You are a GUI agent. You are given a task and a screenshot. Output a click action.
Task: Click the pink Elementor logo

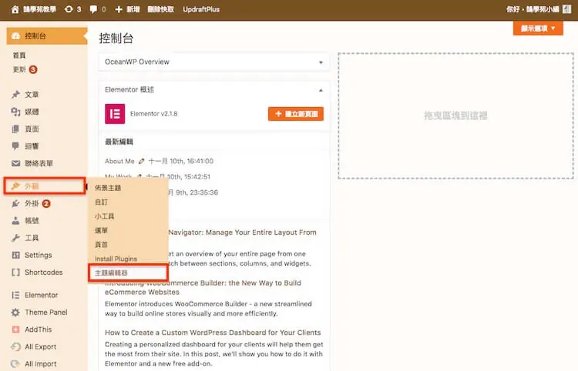[x=115, y=114]
